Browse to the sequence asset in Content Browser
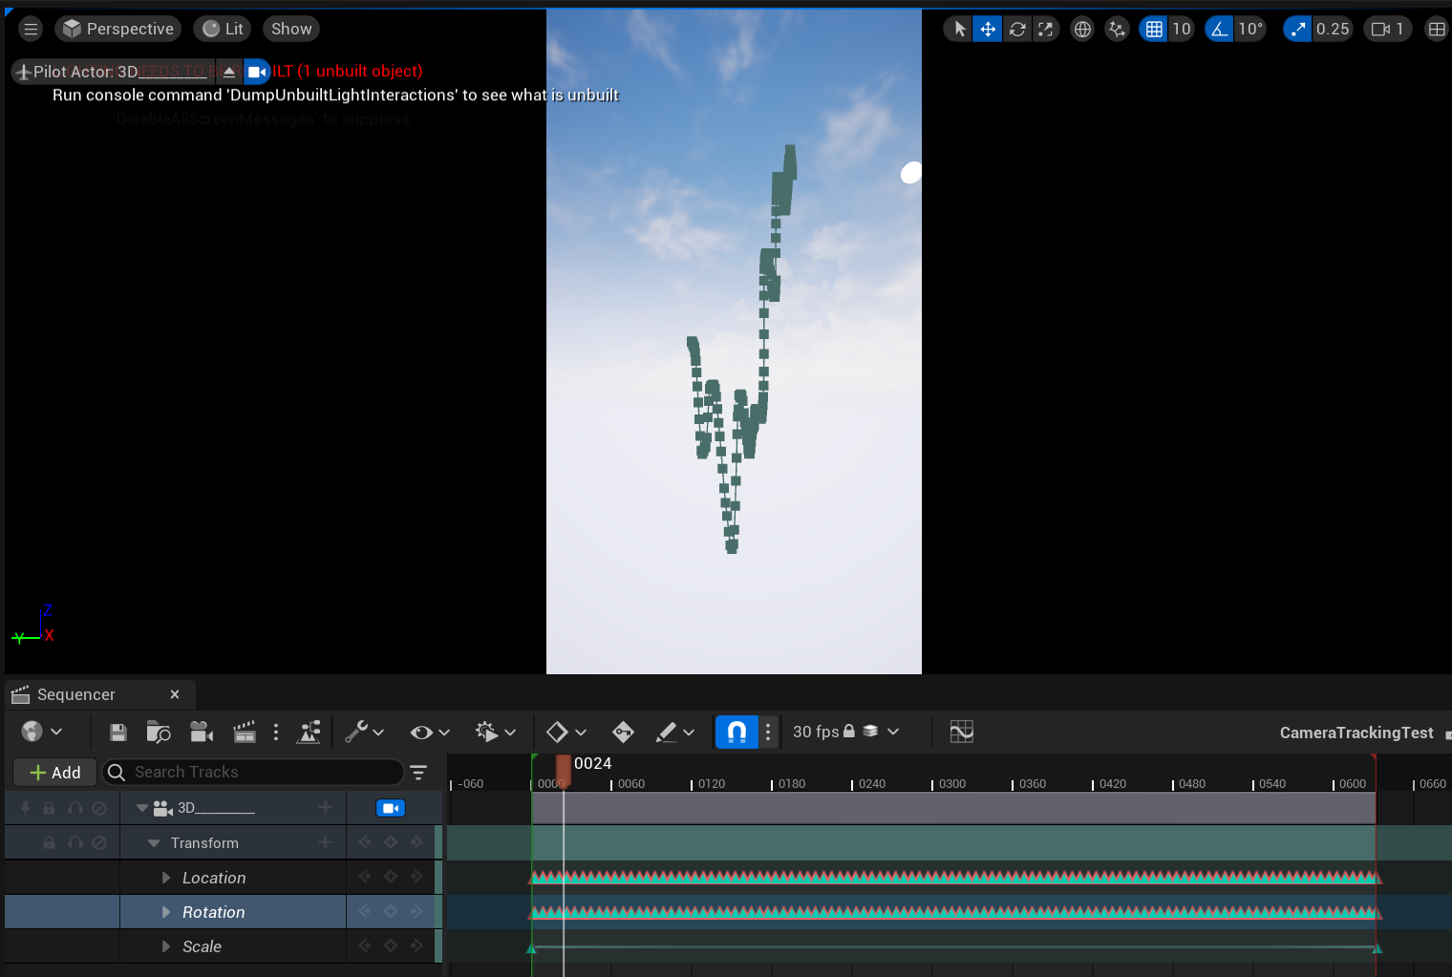The image size is (1452, 977). 158,732
